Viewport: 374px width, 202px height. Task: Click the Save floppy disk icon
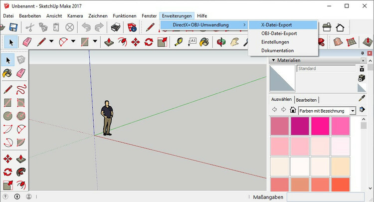pyautogui.click(x=13, y=27)
